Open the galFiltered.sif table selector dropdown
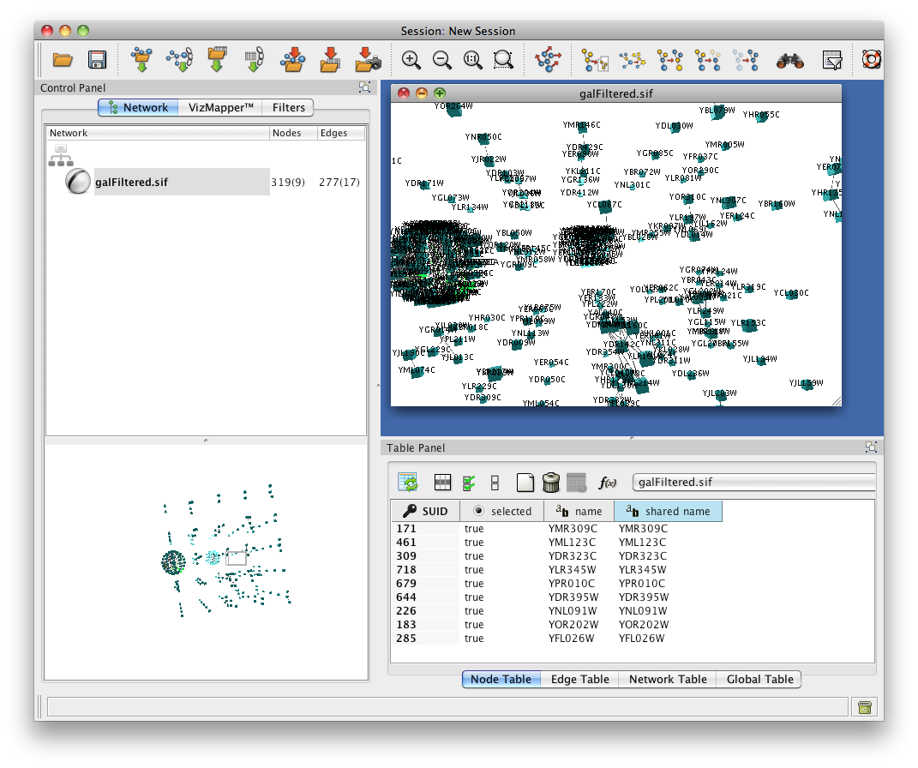This screenshot has width=918, height=768. [753, 483]
